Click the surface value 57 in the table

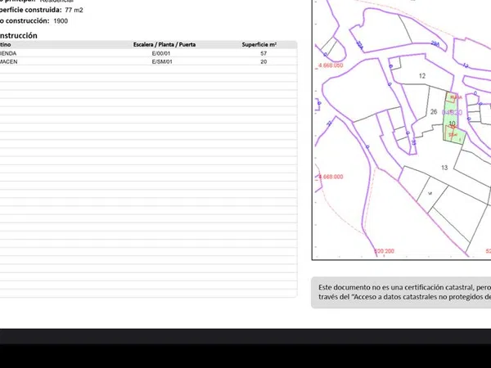tap(264, 53)
